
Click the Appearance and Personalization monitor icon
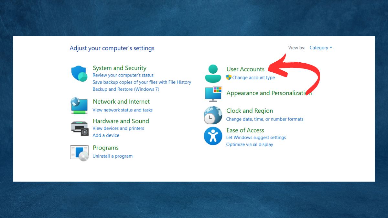coord(213,93)
